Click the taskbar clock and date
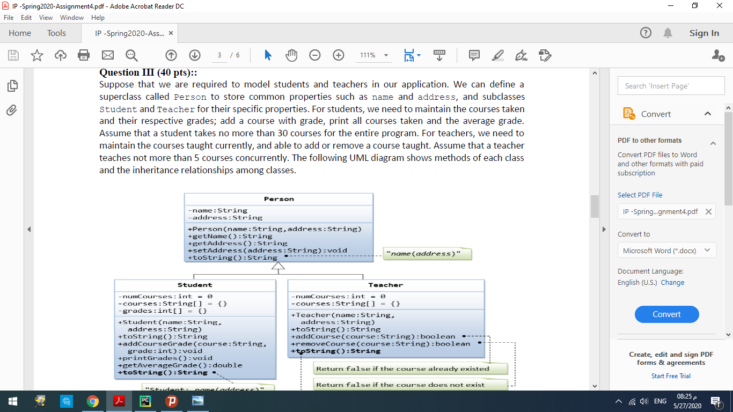 click(687, 401)
